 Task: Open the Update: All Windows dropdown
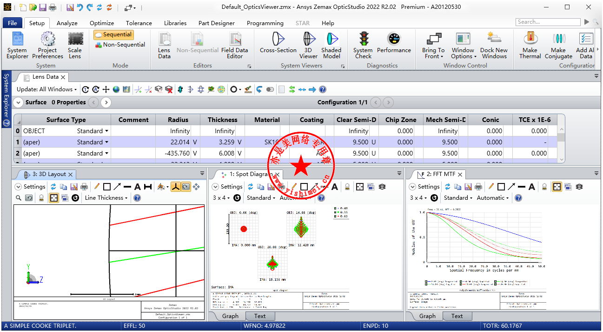[x=47, y=89]
